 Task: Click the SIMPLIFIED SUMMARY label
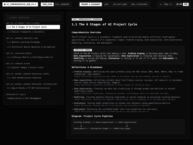tap(83, 50)
